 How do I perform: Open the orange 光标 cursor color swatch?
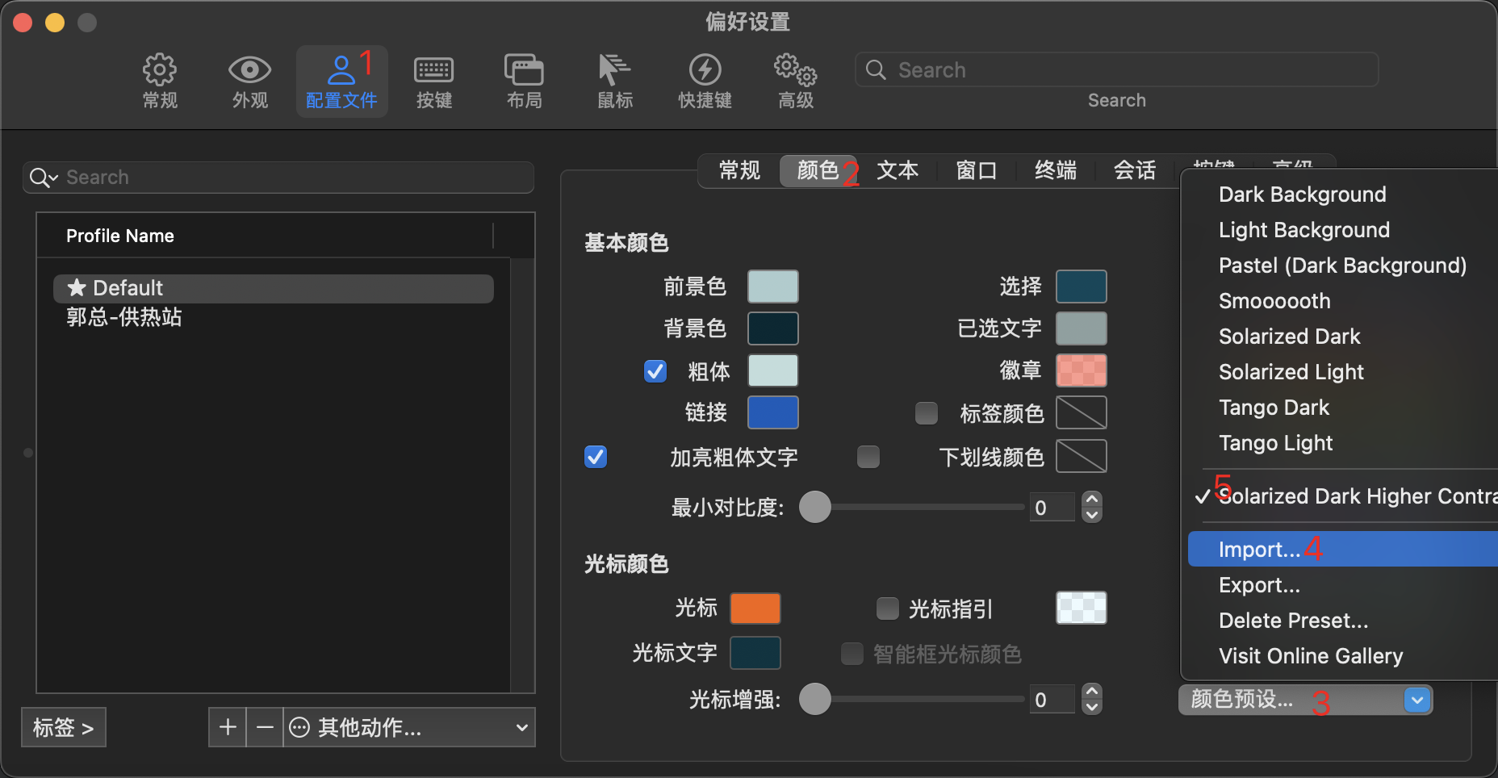[x=755, y=609]
